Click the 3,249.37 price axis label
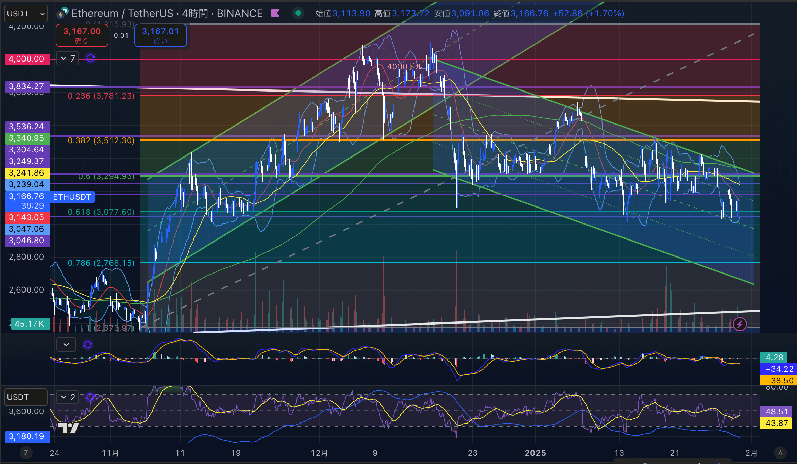 pos(27,162)
